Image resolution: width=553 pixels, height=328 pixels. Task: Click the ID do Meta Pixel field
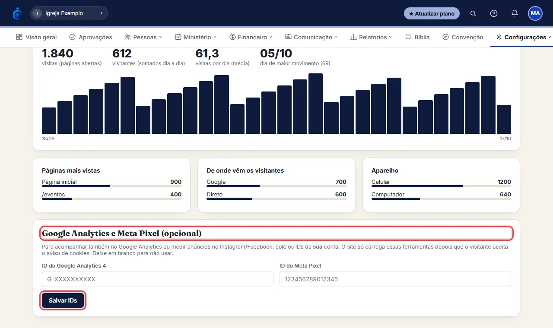pyautogui.click(x=395, y=279)
